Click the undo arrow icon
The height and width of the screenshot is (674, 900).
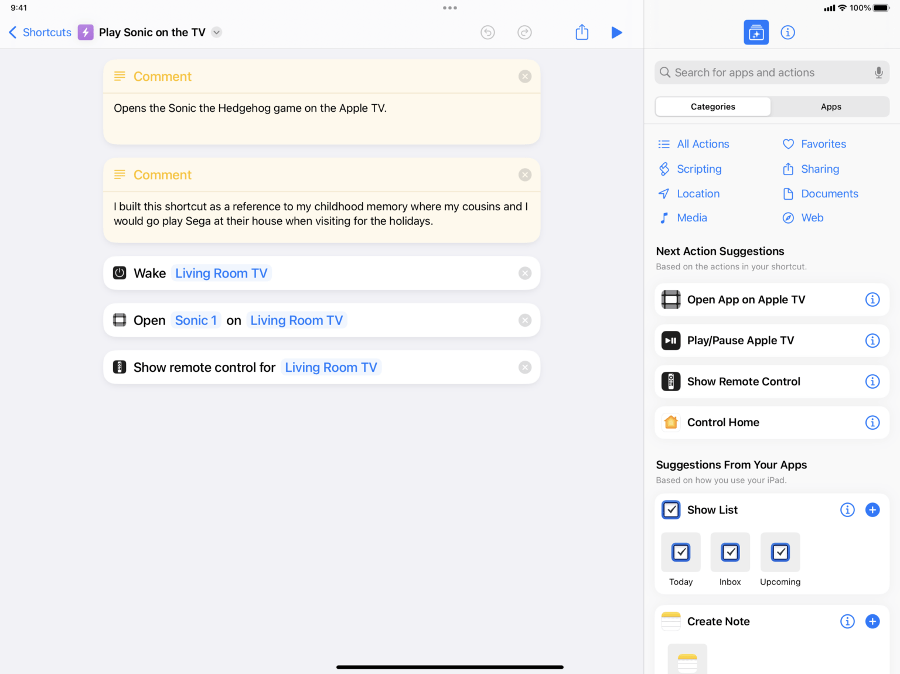[x=487, y=33]
